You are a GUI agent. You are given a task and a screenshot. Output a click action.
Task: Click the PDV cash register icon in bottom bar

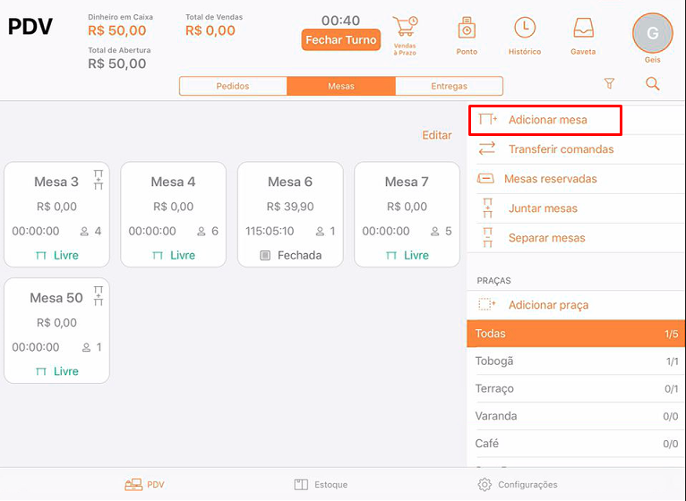point(133,484)
